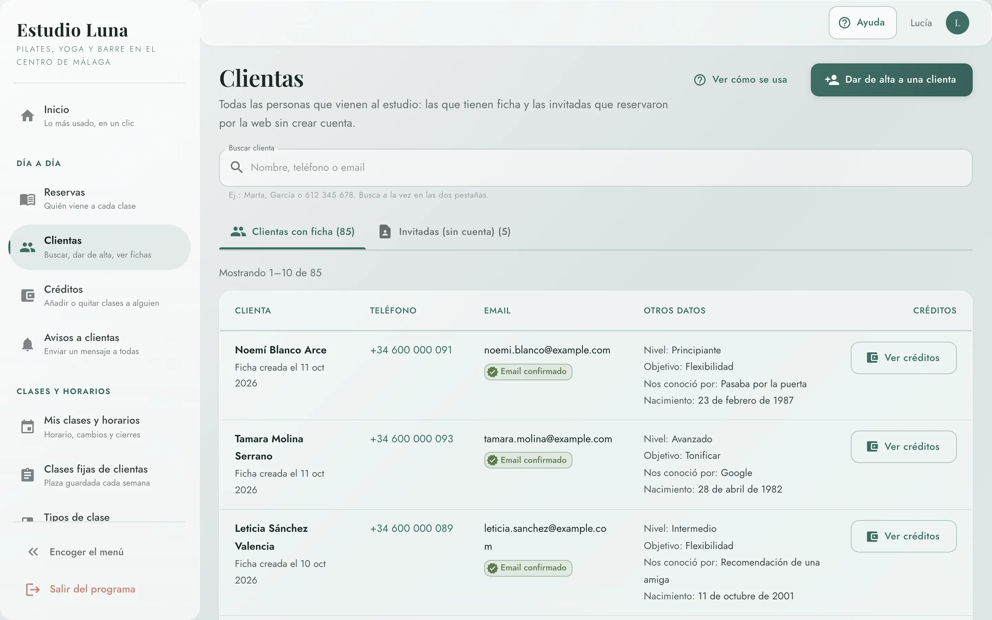Click the Ayuda button

coord(862,22)
